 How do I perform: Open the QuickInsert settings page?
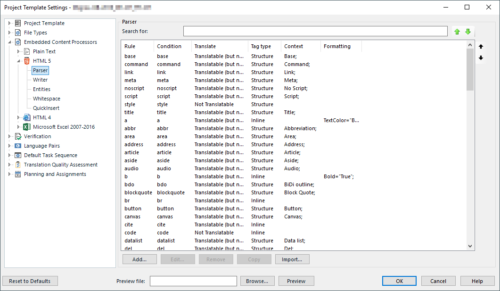(x=46, y=108)
